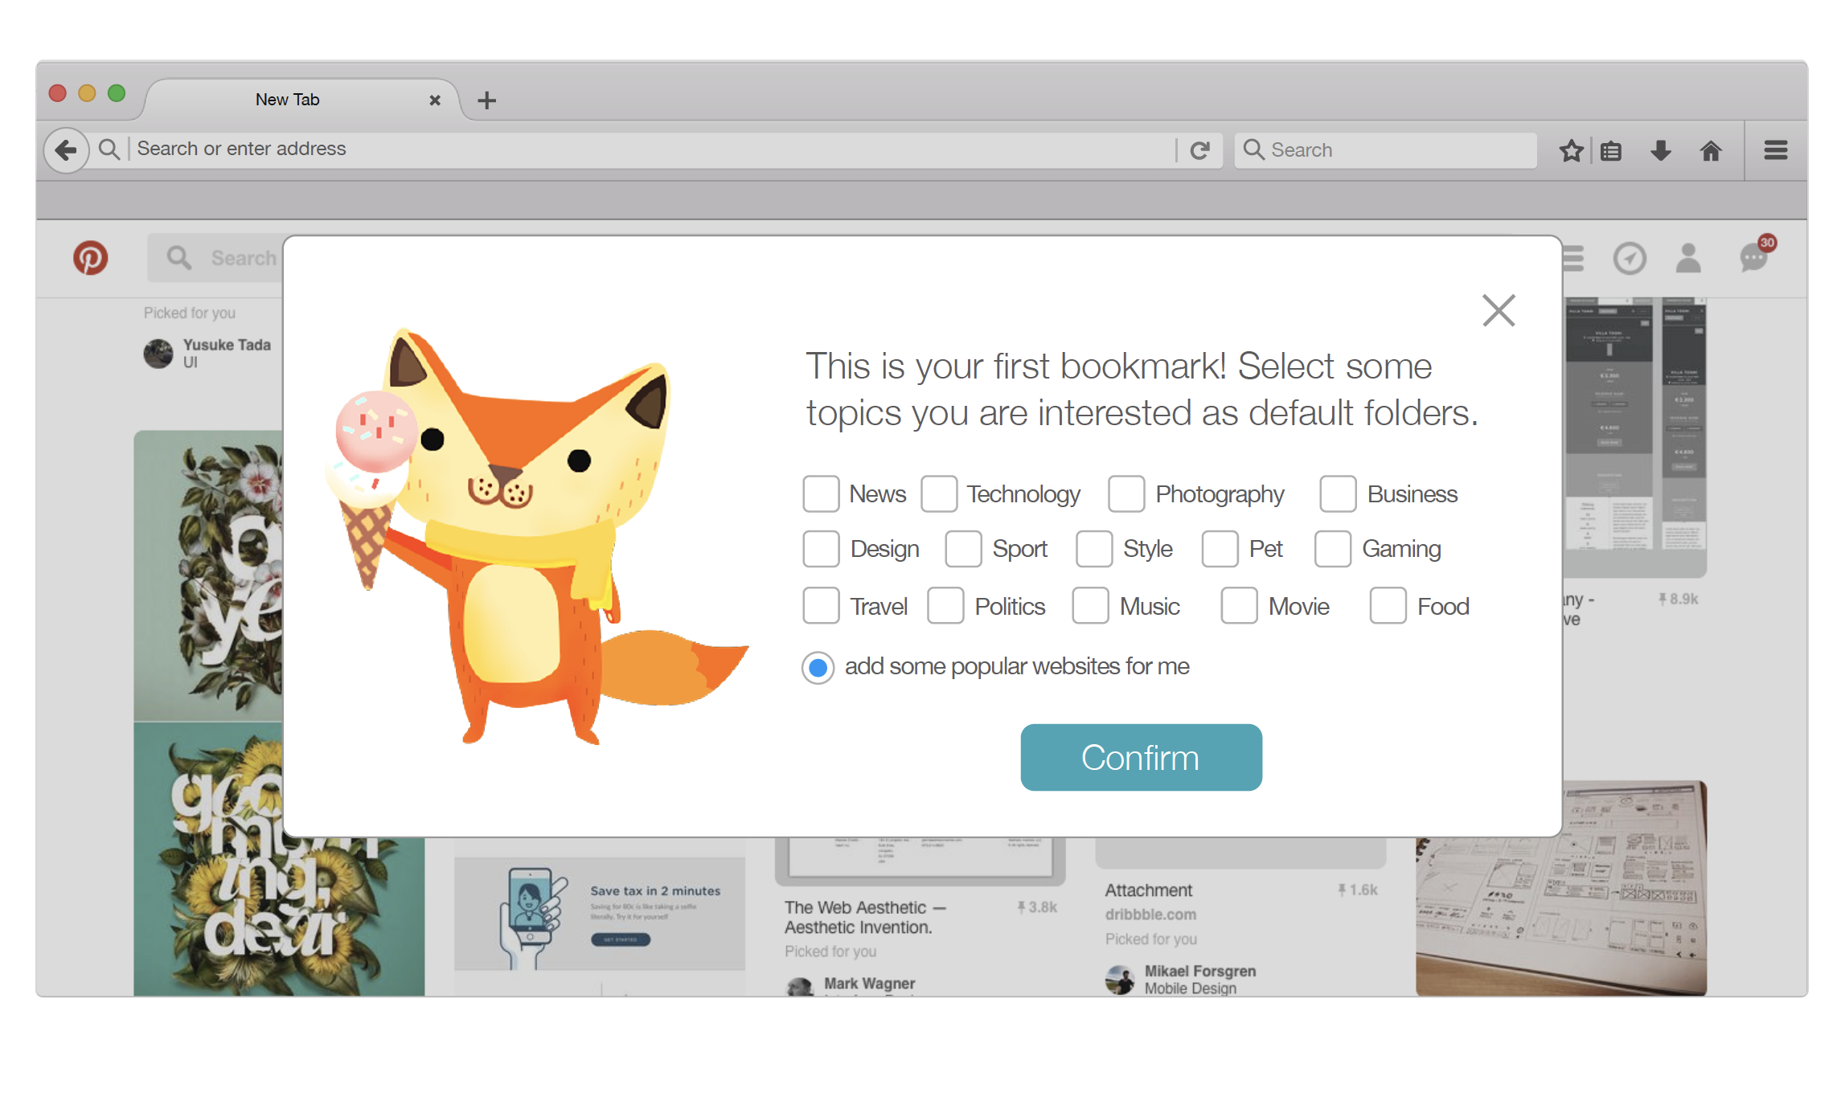Go to the browser home icon

[1711, 150]
